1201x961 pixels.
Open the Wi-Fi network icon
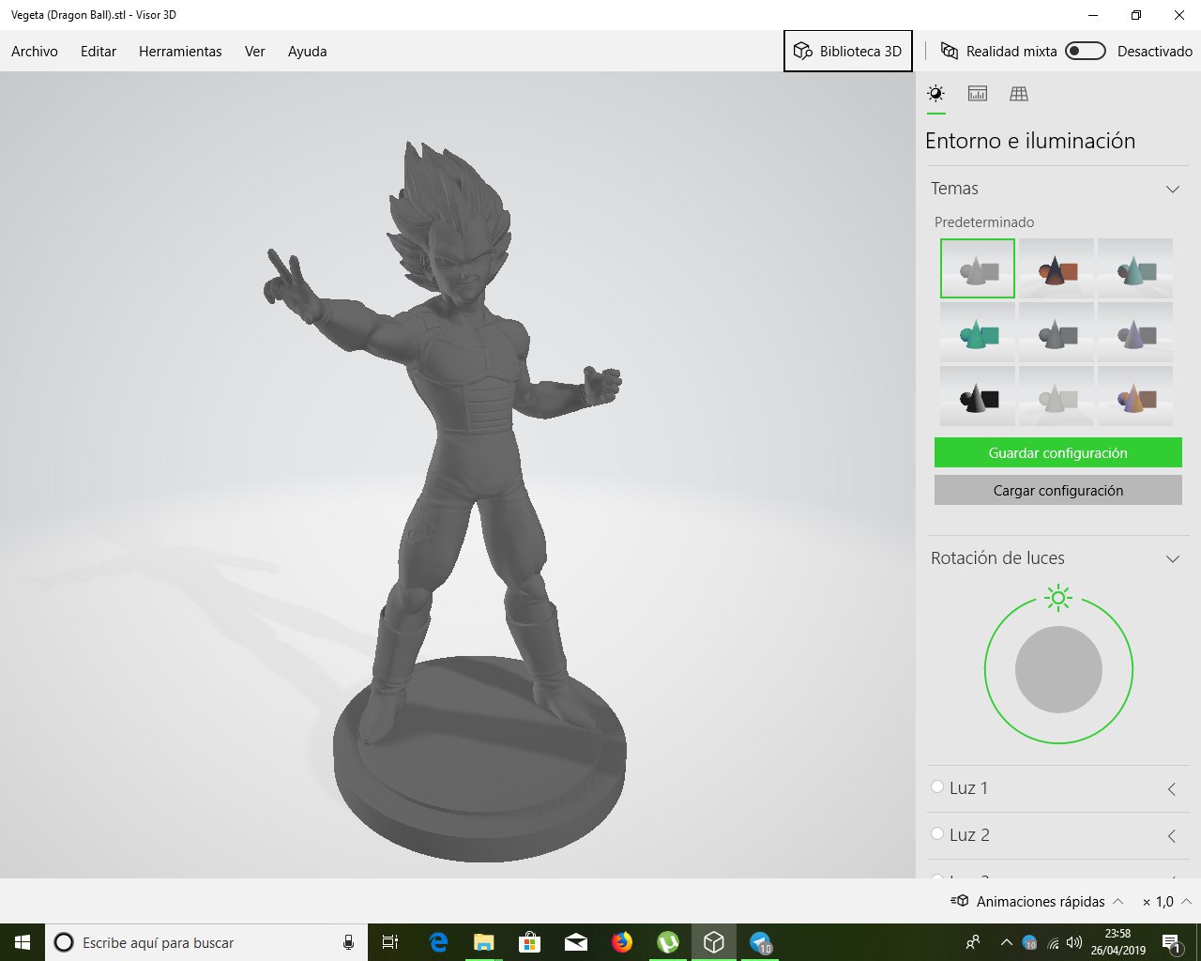(1054, 943)
